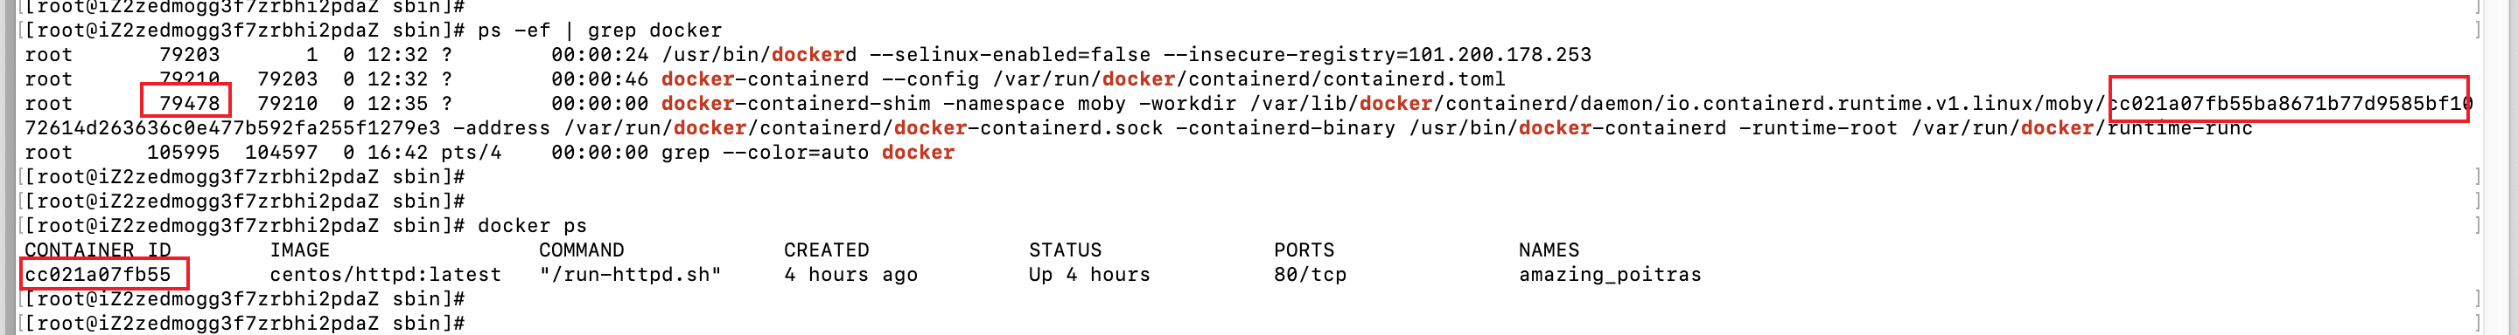The height and width of the screenshot is (335, 2518).
Task: Click the containerd.toml config path
Action: [1249, 79]
